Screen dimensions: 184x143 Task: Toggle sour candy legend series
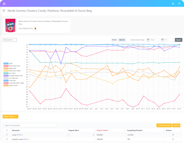tap(9, 73)
